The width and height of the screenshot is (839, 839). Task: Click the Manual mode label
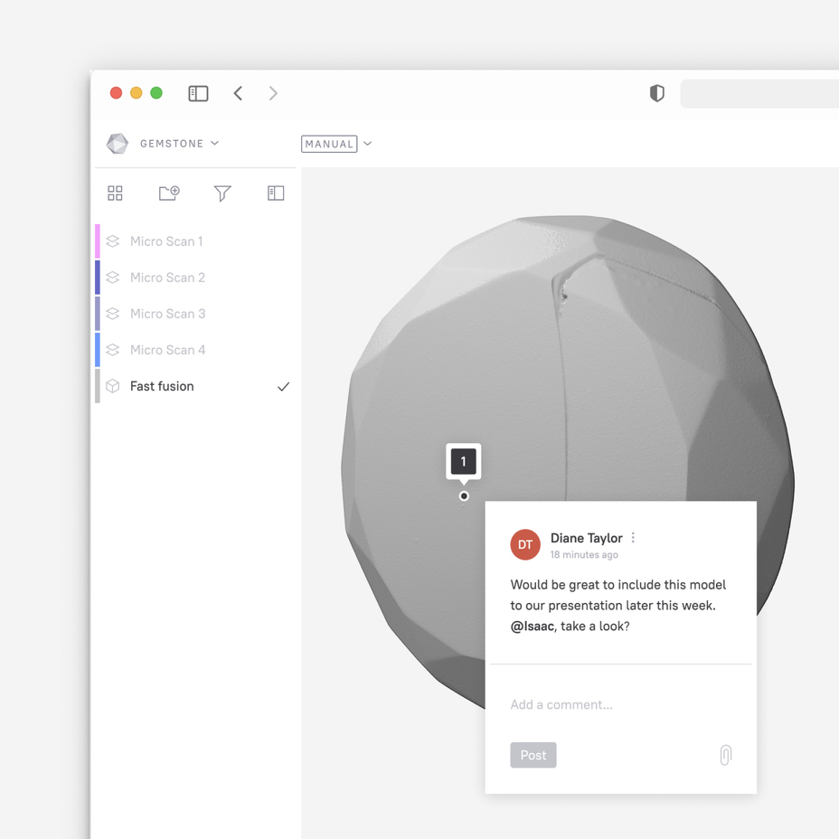(x=329, y=144)
